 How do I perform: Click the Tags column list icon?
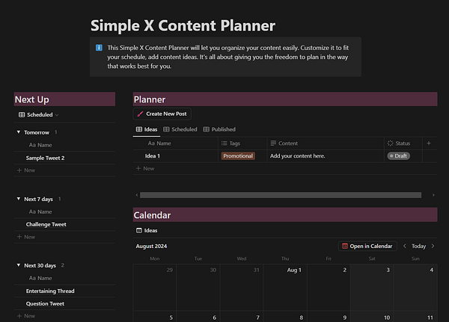(224, 143)
